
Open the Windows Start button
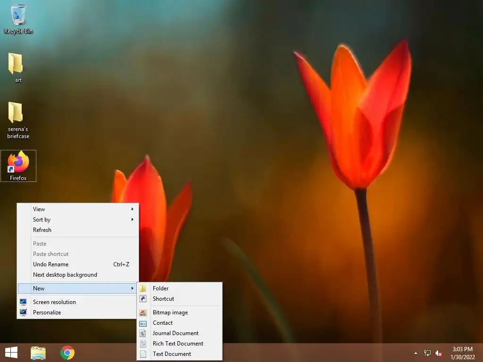[11, 353]
